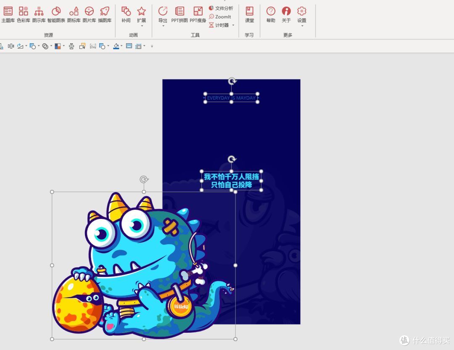Select the EVERYDAY IS MAYDAY text box

231,98
